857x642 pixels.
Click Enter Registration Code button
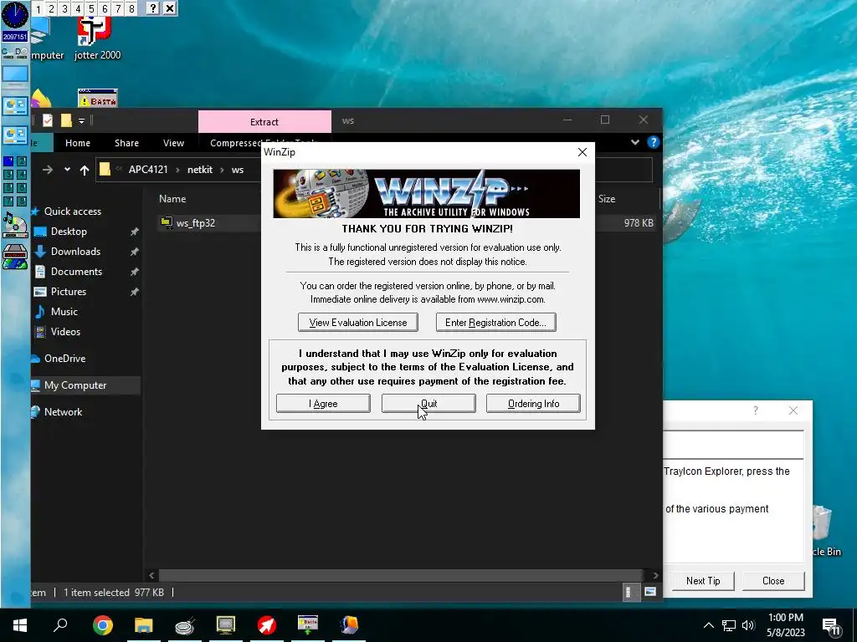(x=495, y=322)
